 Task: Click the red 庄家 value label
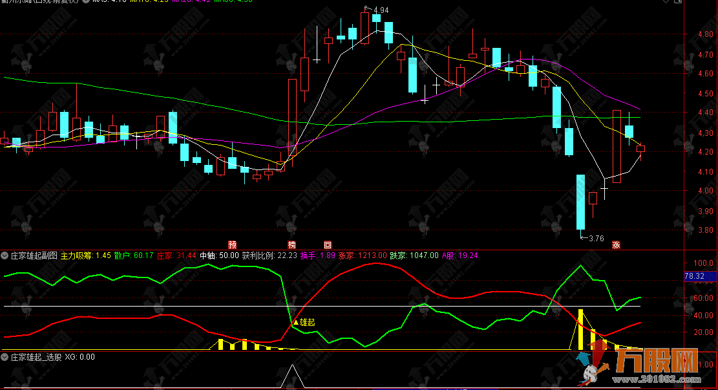[x=176, y=255]
